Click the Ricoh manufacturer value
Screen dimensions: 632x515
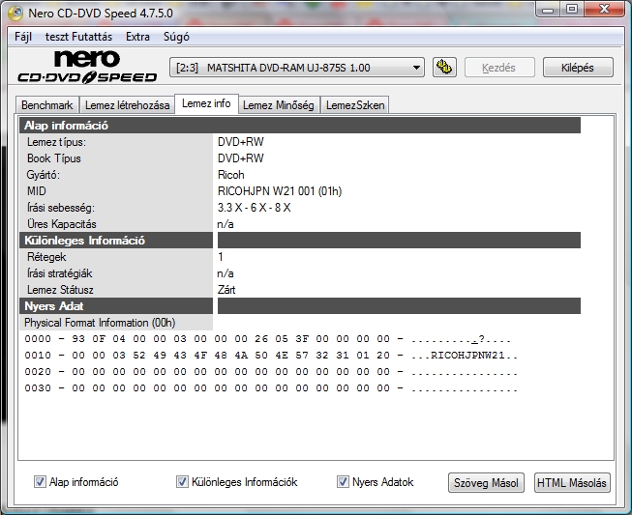(231, 175)
